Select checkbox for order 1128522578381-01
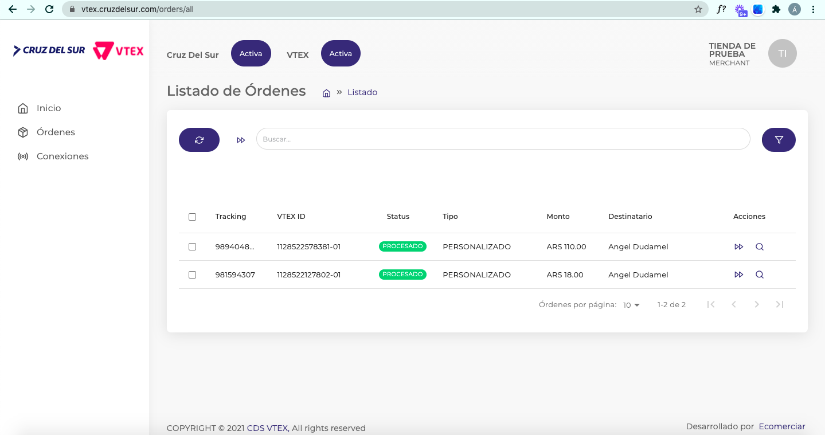This screenshot has height=435, width=825. [x=193, y=247]
